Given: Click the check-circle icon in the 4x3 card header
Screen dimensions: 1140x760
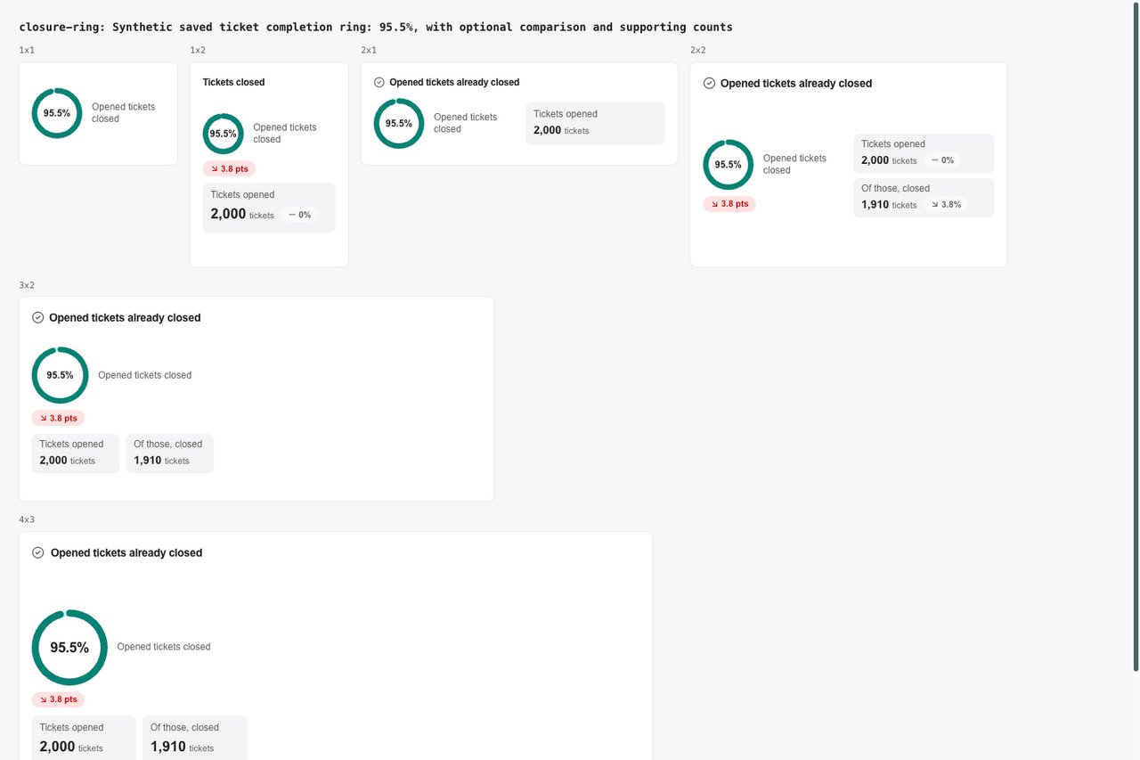Looking at the screenshot, I should pos(38,552).
